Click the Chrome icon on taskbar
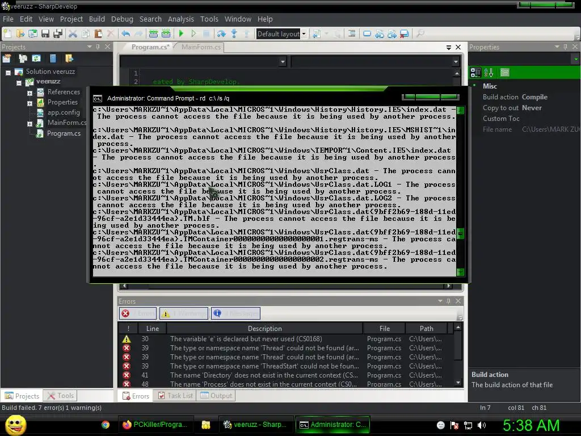This screenshot has height=436, width=581. [106, 425]
